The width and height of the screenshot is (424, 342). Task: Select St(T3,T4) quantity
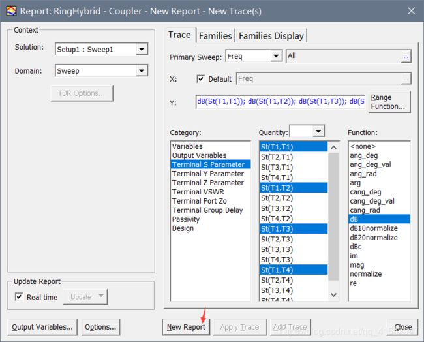[x=294, y=290]
